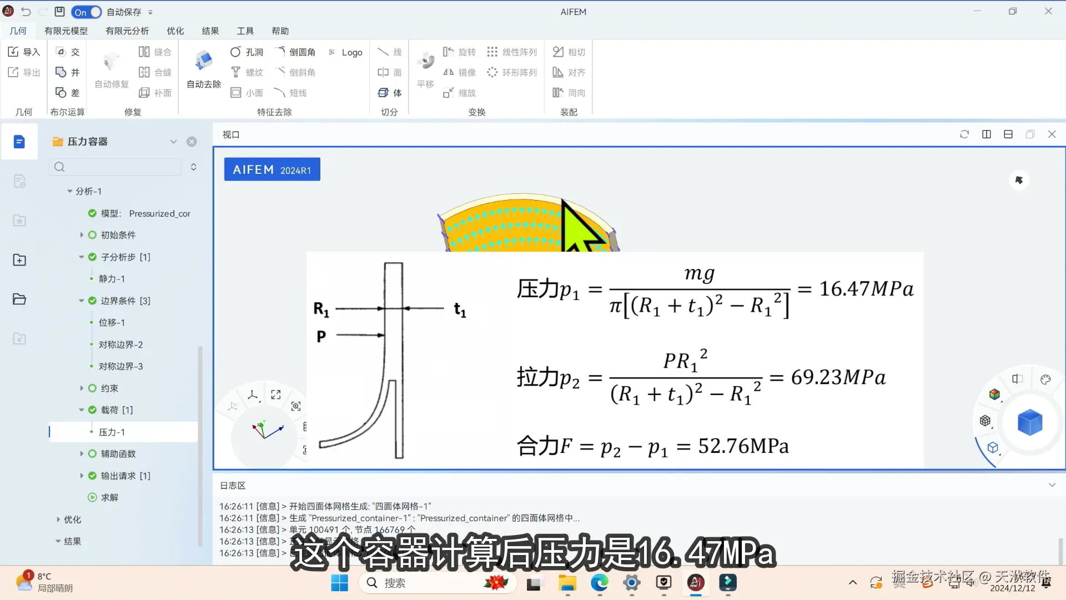Click the refresh viewport icon

(964, 134)
